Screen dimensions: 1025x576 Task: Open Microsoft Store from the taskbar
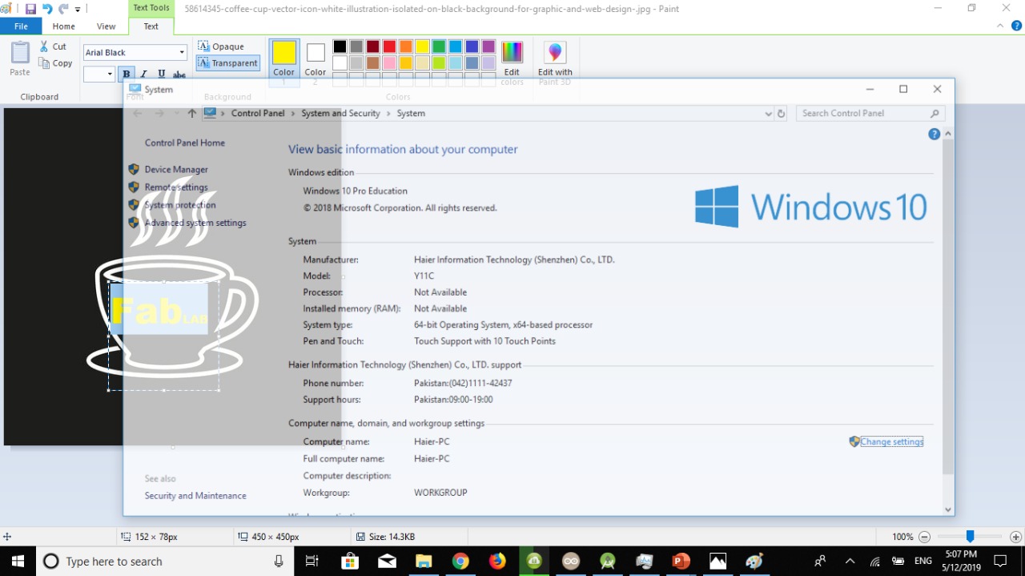pyautogui.click(x=349, y=562)
